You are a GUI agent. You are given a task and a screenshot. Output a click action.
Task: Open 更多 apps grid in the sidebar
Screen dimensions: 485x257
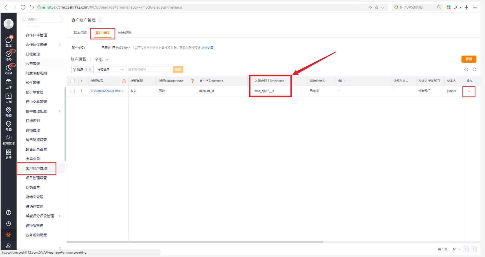pos(9,154)
